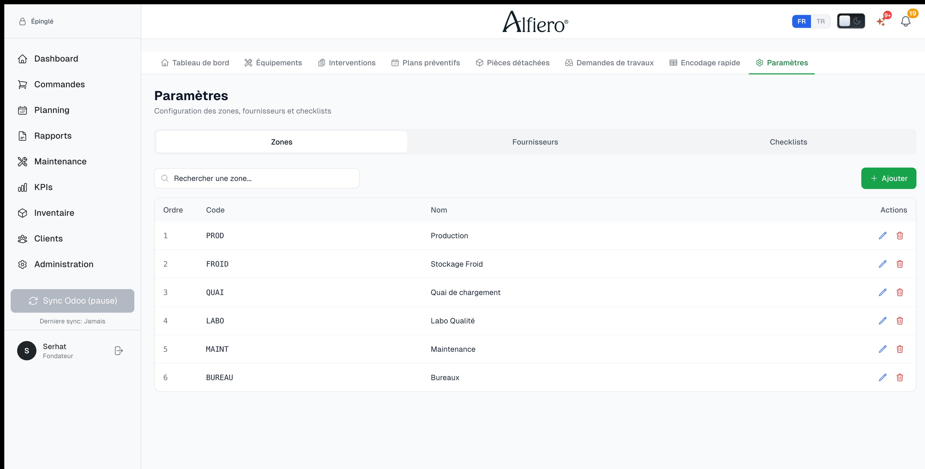Toggle the dark mode switch
Image resolution: width=925 pixels, height=469 pixels.
tap(851, 21)
